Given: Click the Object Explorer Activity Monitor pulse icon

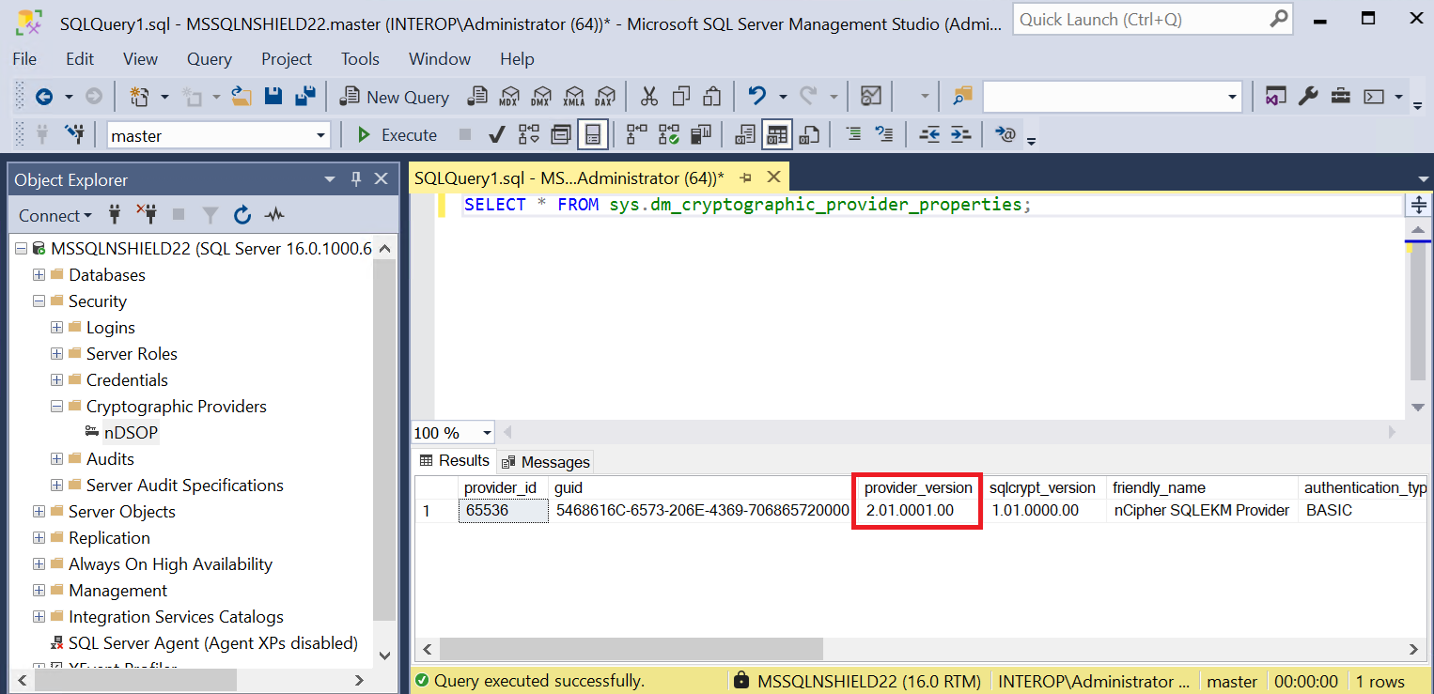Looking at the screenshot, I should coord(274,215).
